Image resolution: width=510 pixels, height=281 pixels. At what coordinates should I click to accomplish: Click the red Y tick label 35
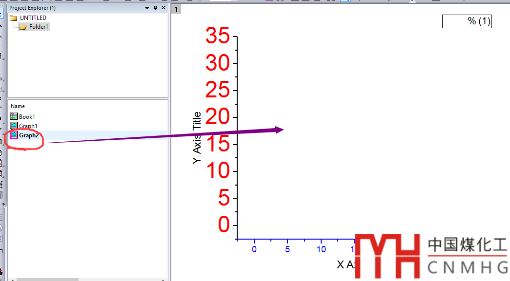pyautogui.click(x=218, y=36)
